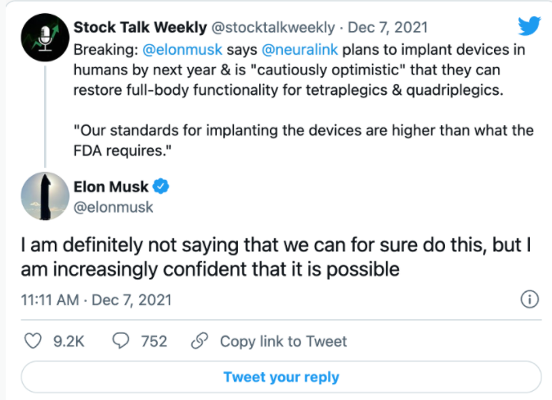
Task: Click the 752 replies count
Action: coord(154,341)
